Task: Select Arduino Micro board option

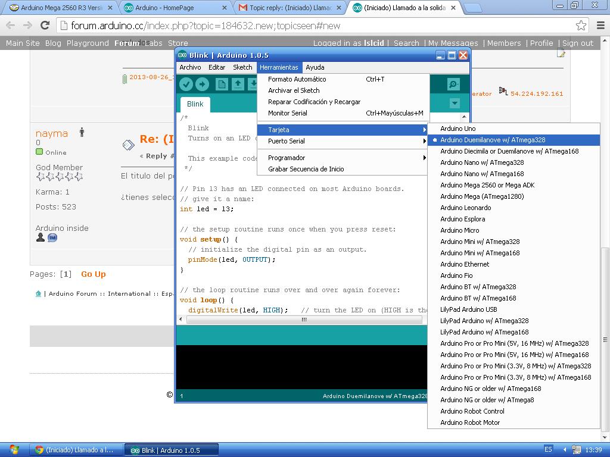Action: click(x=513, y=230)
